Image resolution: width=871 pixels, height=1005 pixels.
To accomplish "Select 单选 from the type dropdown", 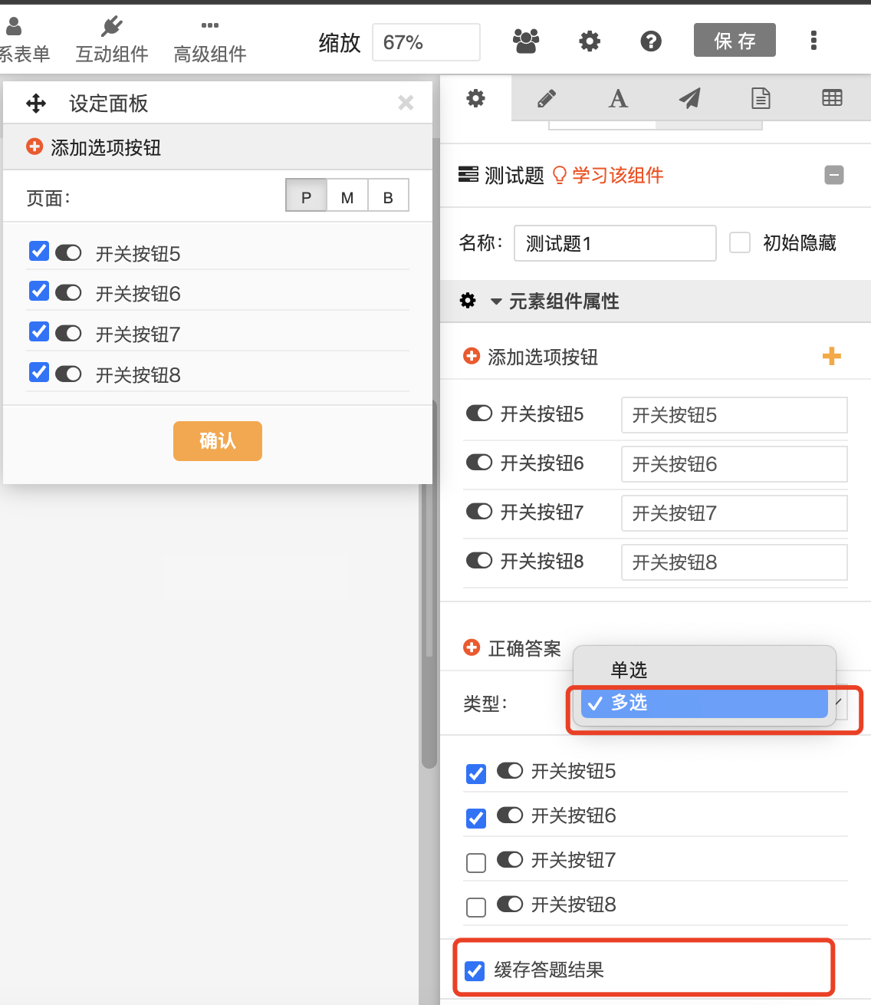I will 628,669.
